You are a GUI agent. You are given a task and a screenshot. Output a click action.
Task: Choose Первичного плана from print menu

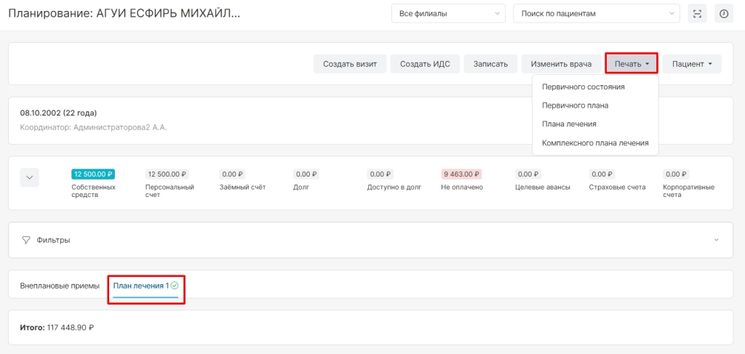[575, 106]
